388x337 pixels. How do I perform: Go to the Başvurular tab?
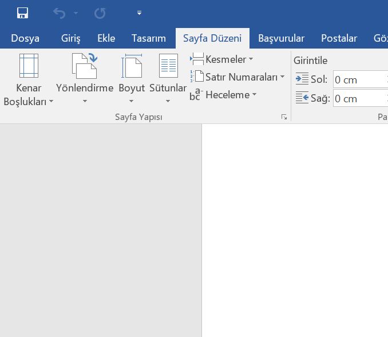281,39
